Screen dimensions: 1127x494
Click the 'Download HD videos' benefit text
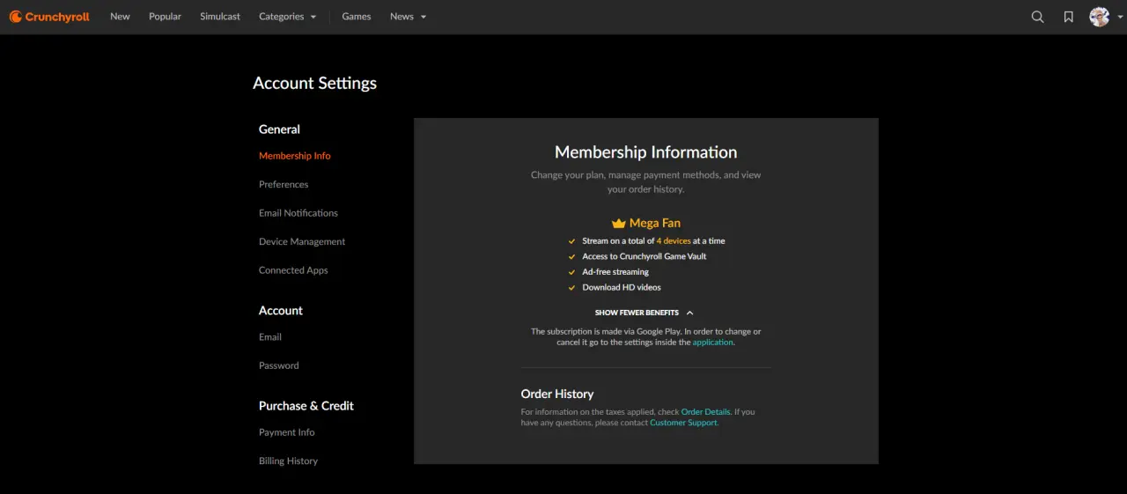coord(622,288)
